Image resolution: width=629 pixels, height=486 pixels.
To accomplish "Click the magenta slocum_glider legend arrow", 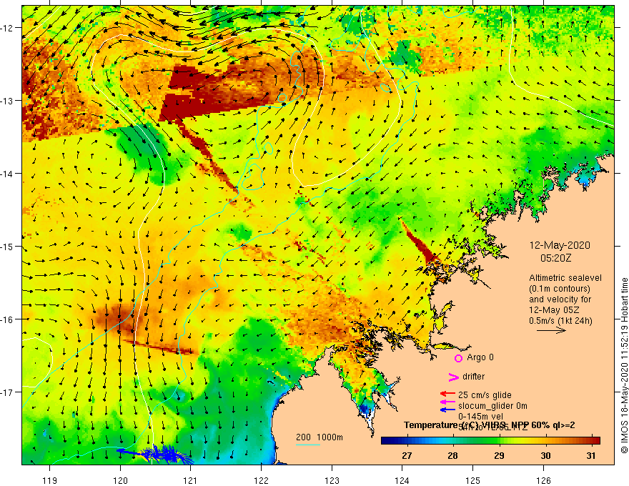I will 447,402.
